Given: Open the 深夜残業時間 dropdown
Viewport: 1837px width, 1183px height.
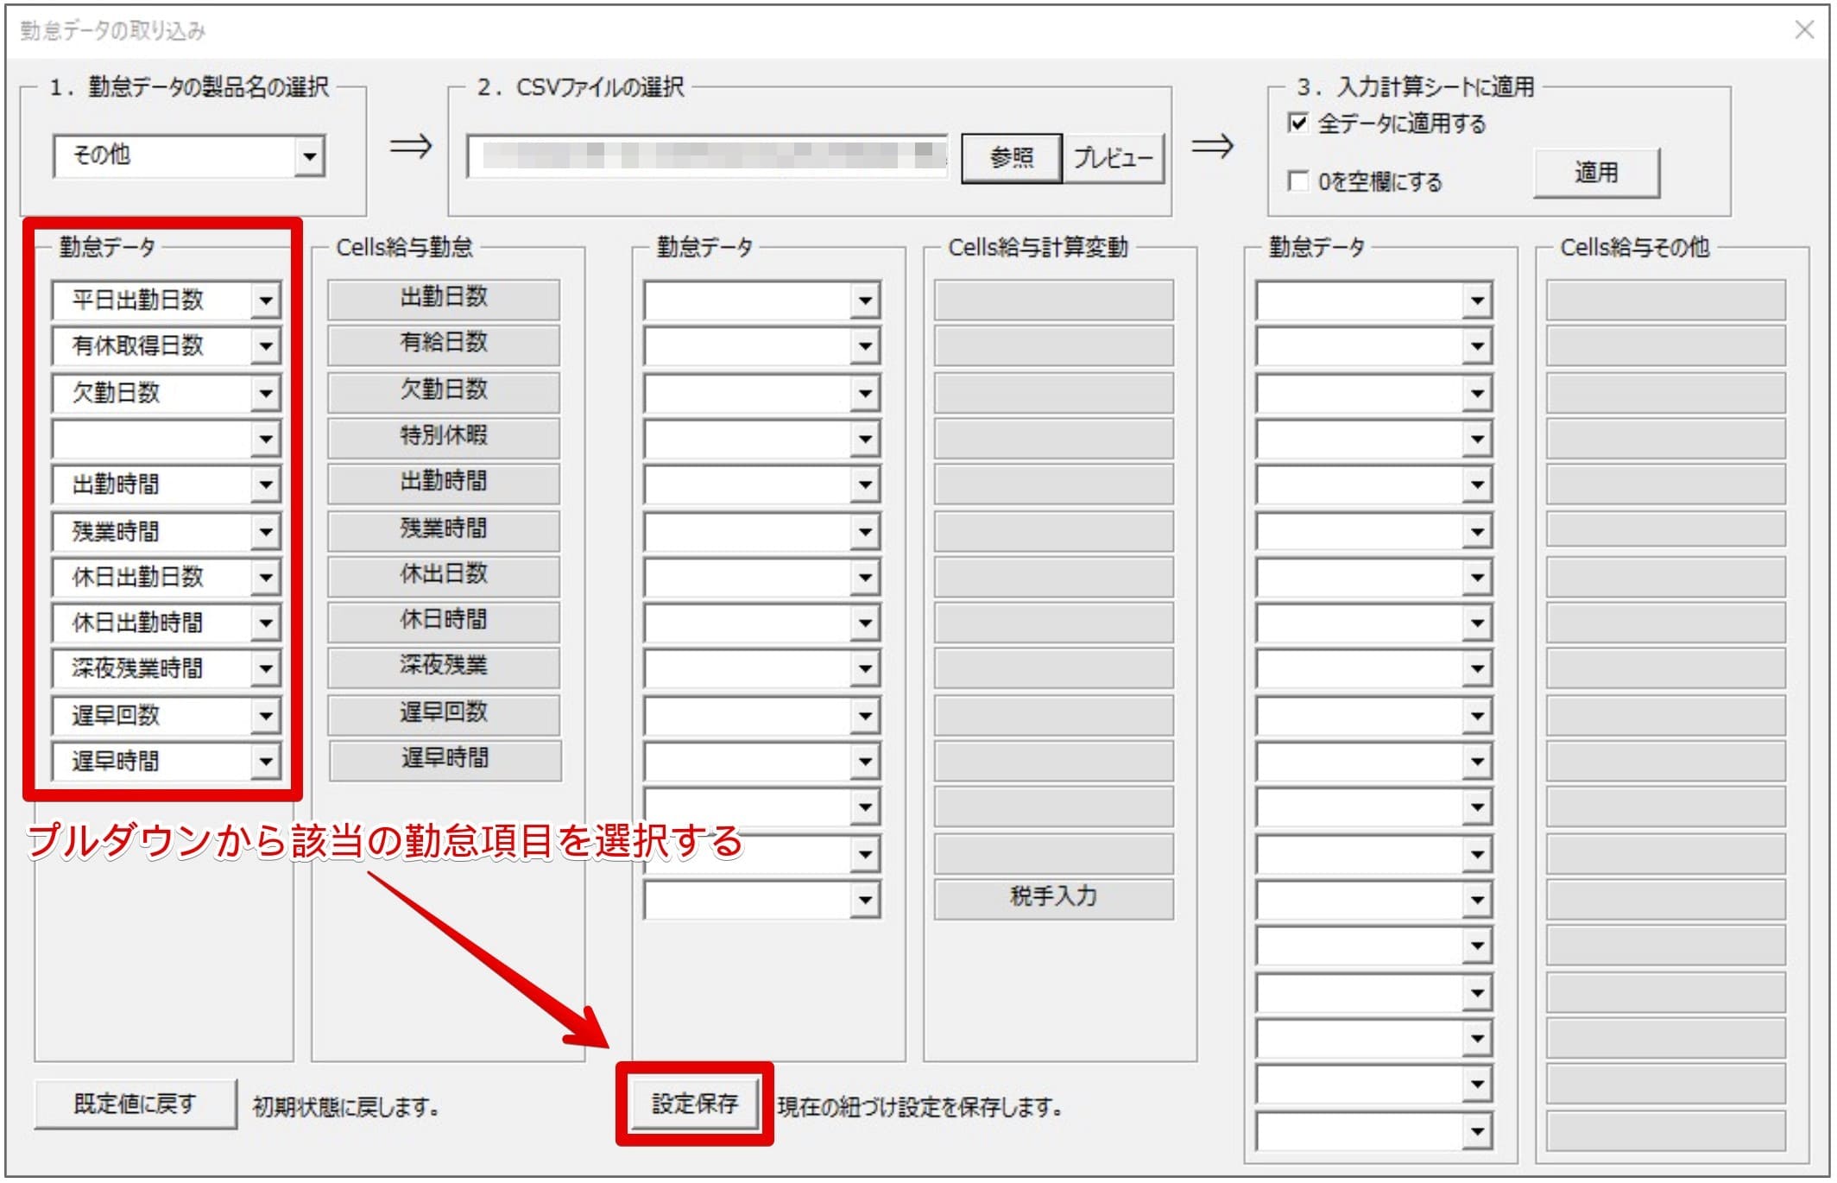Looking at the screenshot, I should pyautogui.click(x=268, y=668).
